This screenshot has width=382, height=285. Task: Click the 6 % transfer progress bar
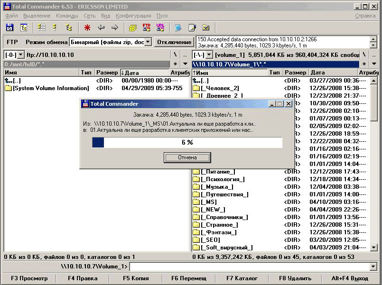point(187,142)
